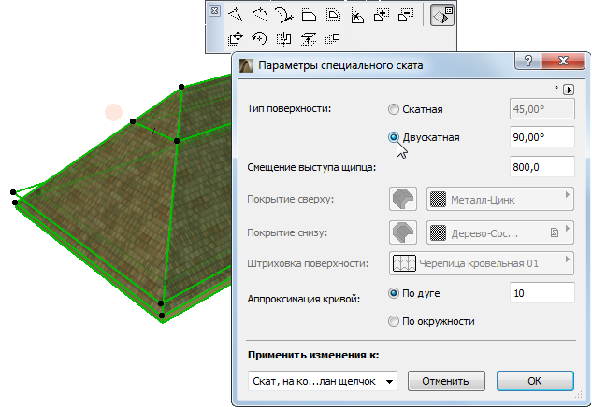Click the Аппроксимация кривой label

click(304, 300)
